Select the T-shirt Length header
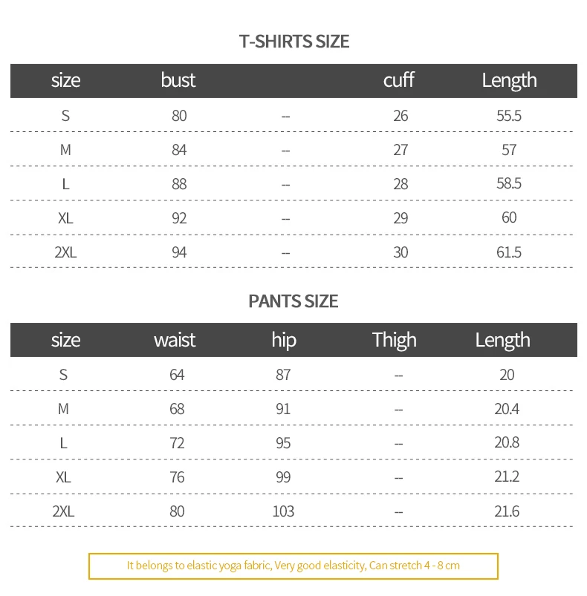 point(509,81)
